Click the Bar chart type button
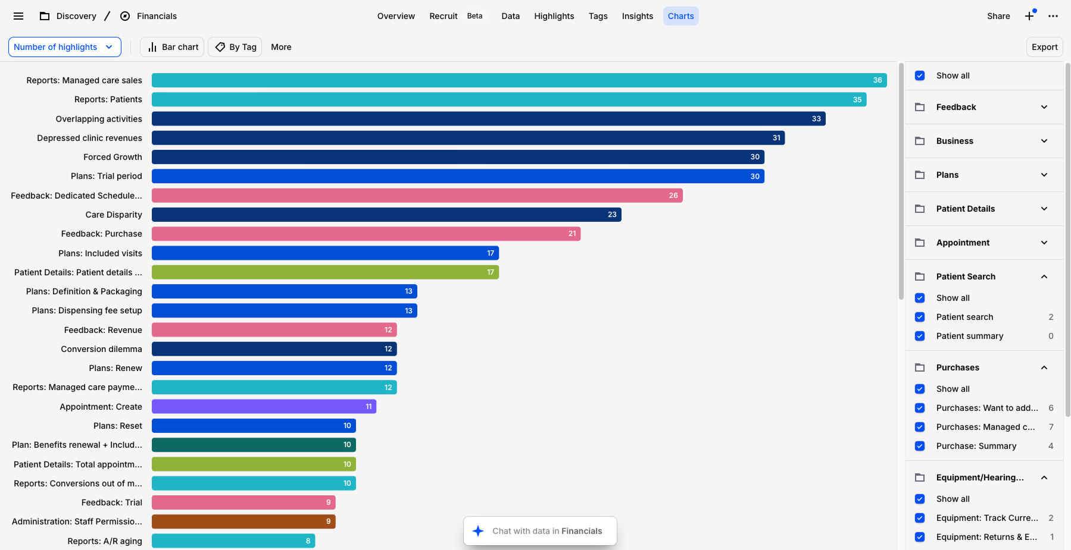The height and width of the screenshot is (550, 1071). (x=173, y=47)
